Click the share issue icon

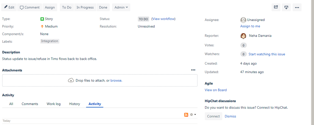pyautogui.click(x=276, y=7)
